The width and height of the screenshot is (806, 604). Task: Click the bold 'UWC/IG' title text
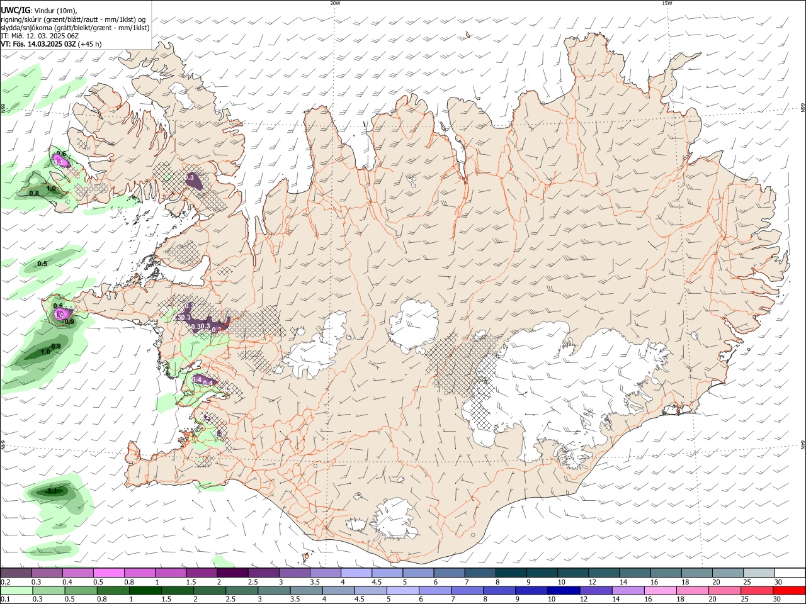(x=15, y=9)
